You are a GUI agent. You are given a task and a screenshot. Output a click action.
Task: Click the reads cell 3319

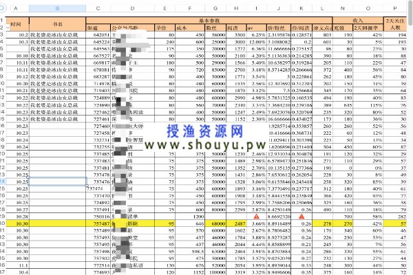click(x=236, y=272)
